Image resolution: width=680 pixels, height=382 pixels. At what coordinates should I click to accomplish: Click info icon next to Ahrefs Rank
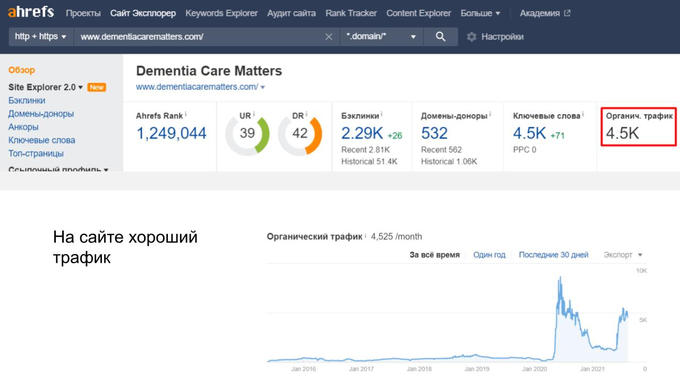tap(186, 115)
